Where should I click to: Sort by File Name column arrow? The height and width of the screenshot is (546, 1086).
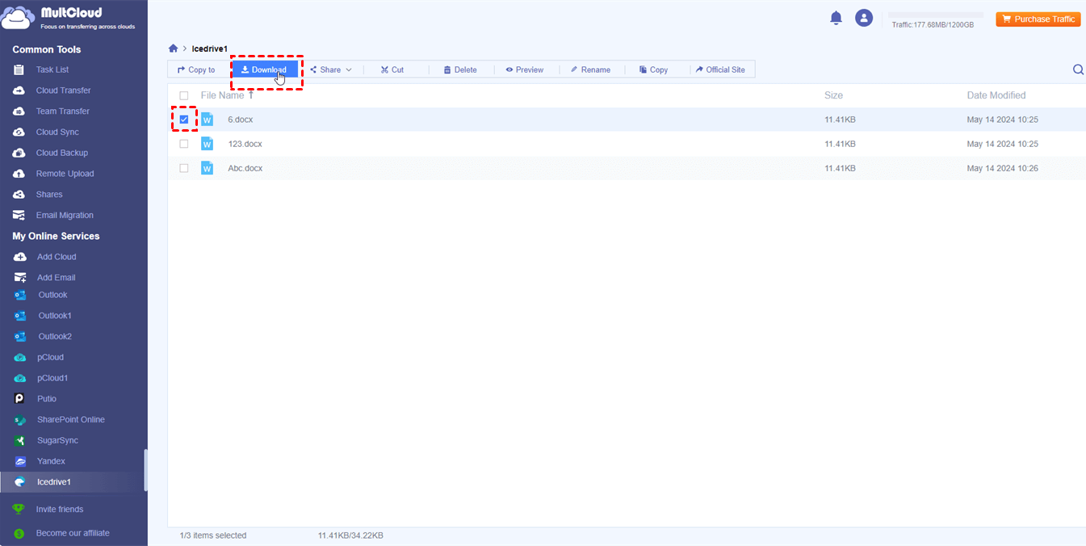point(251,95)
